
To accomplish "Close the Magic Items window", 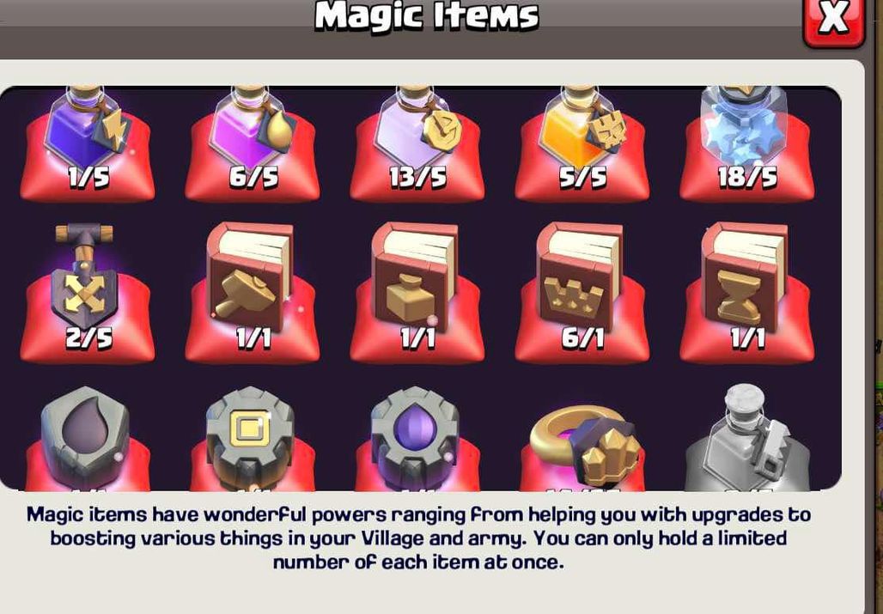I will point(833,21).
